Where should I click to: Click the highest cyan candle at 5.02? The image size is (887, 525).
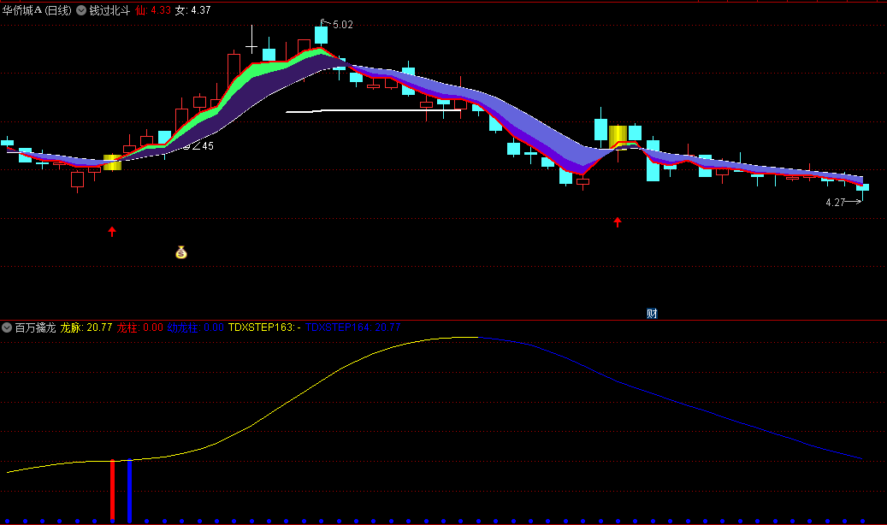322,34
